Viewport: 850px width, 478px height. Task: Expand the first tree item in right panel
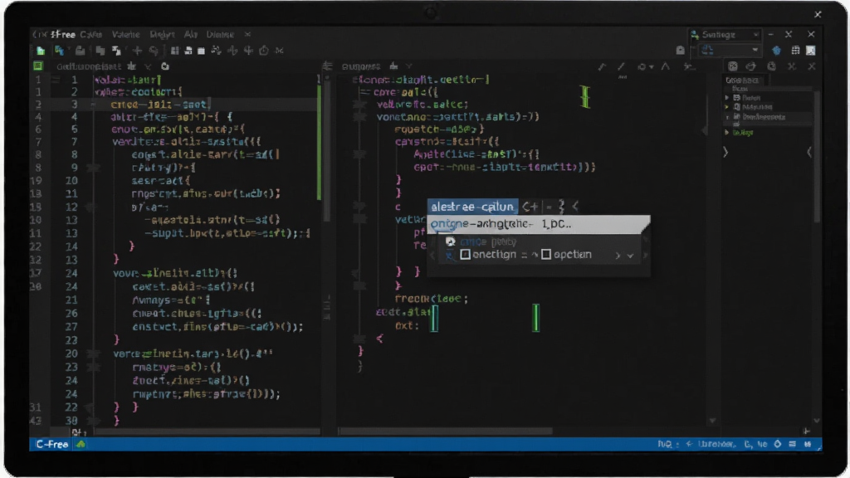[727, 98]
